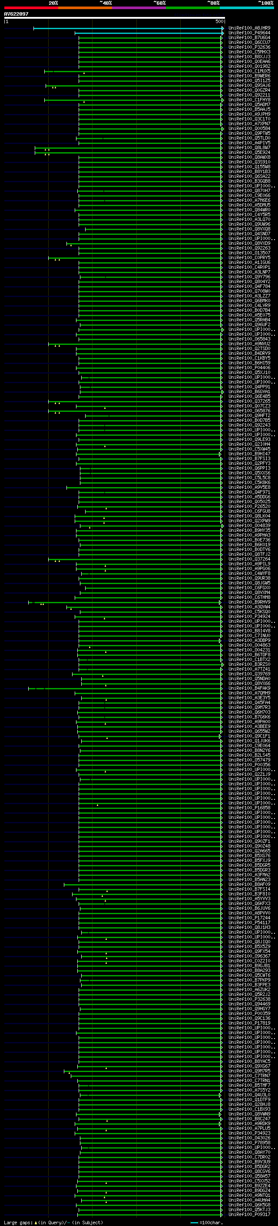The image size is (278, 1226).
Task: Open hit UniRef100_B7UGG4
Action: pos(249,37)
